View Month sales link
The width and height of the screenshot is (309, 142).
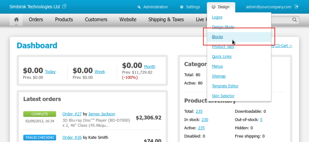149,67
